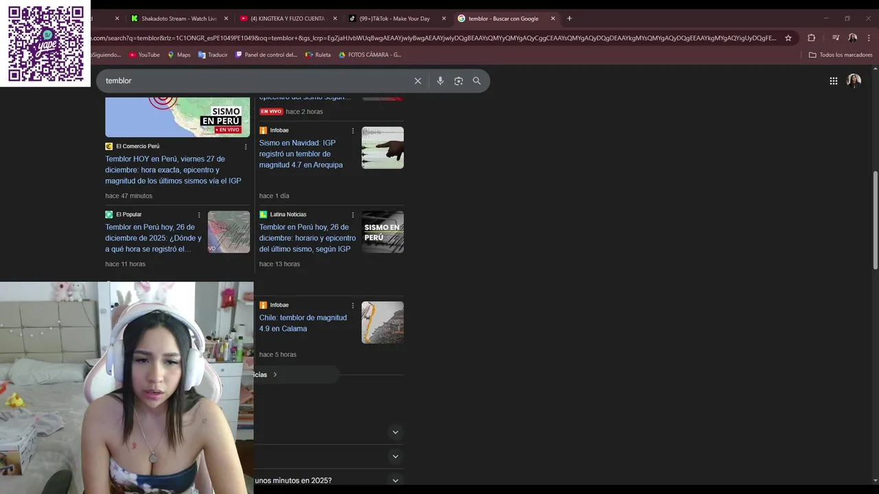Open FOTOS CÁMARA Drive bookmark

coord(369,55)
